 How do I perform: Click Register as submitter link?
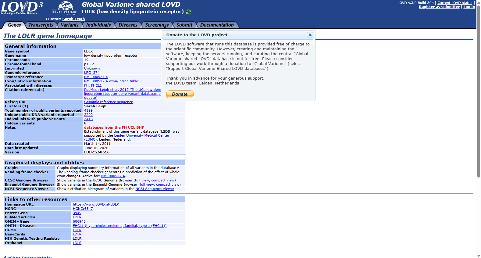click(x=439, y=7)
